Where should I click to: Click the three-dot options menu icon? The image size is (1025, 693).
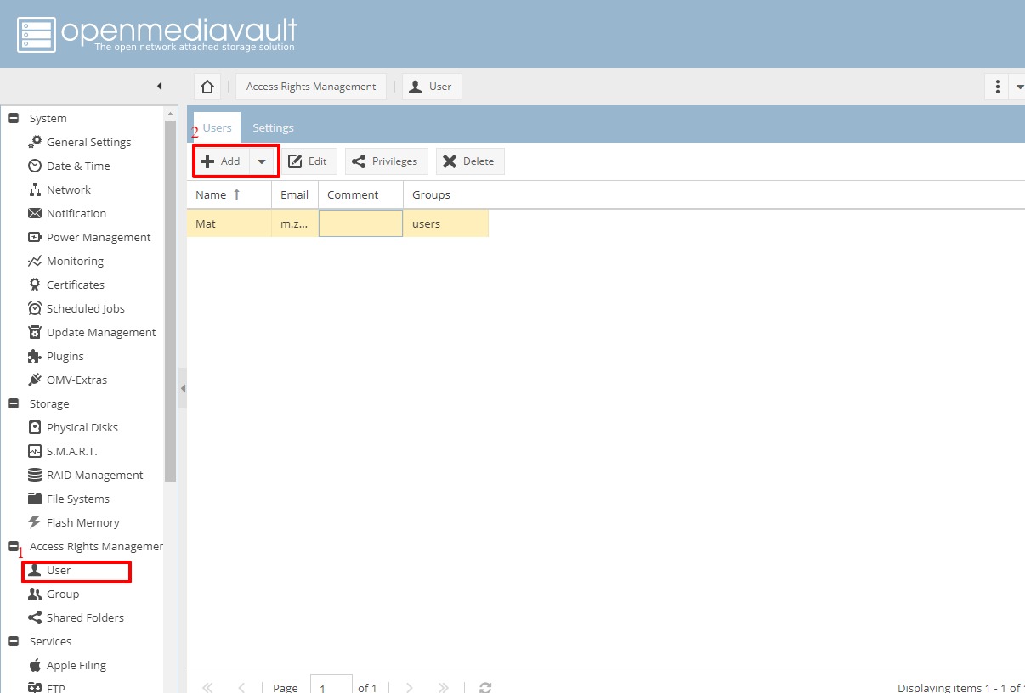point(996,87)
